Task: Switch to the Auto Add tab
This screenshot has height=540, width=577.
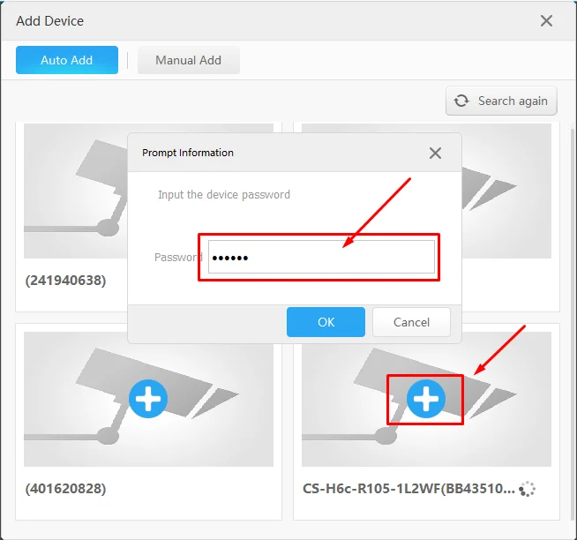Action: point(67,60)
